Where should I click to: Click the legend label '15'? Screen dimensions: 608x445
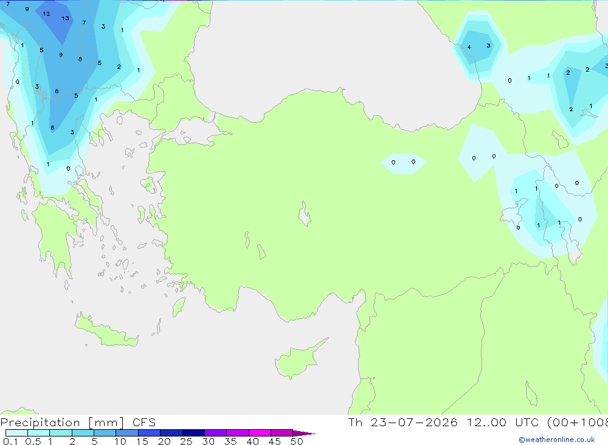point(142,441)
